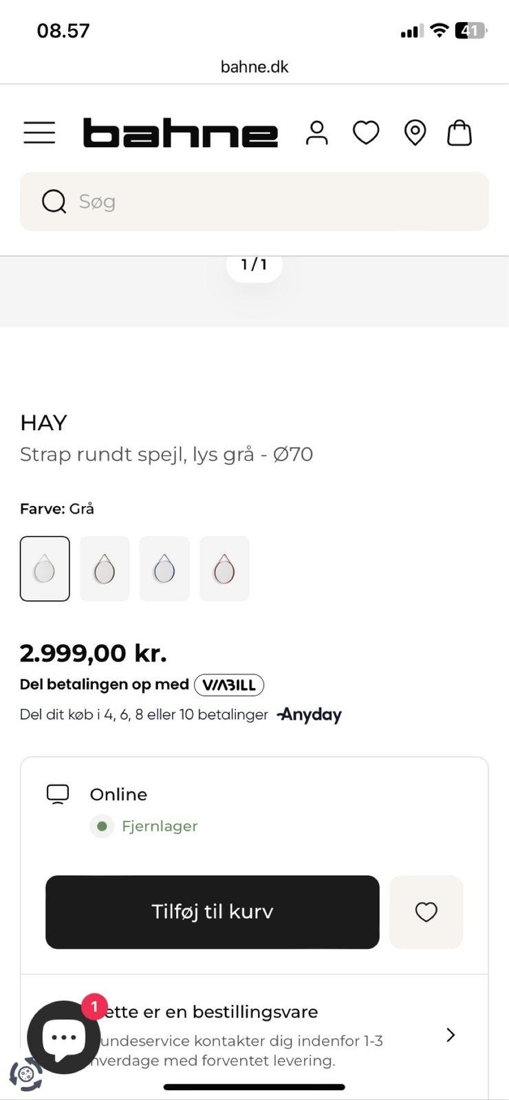Tap the ViaBill payment badge

tap(229, 685)
